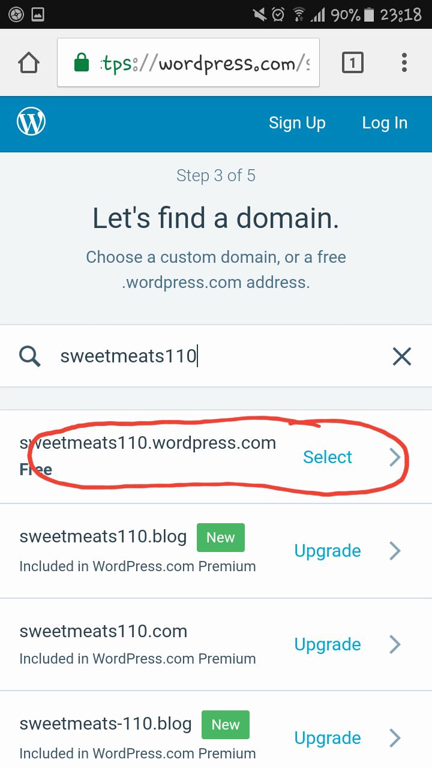Open the Log In page
The height and width of the screenshot is (768, 432).
tap(385, 123)
